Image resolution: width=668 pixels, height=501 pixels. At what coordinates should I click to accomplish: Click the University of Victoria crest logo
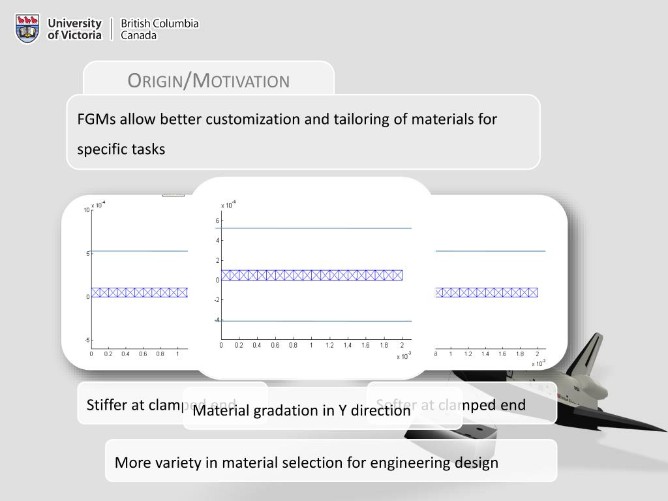point(27,29)
